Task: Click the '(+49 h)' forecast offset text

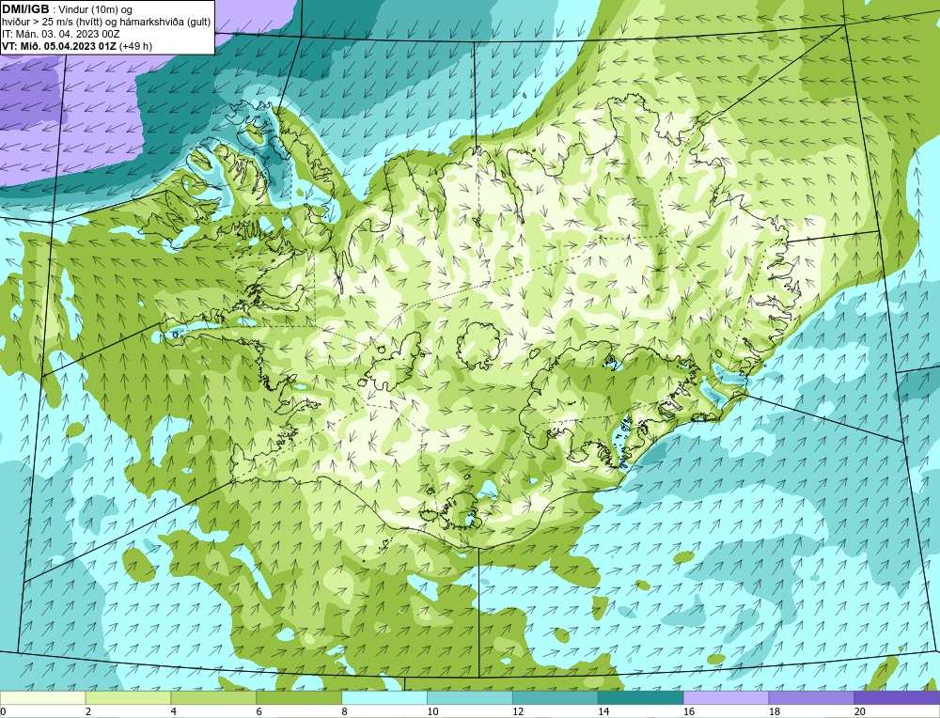Action: coord(136,46)
